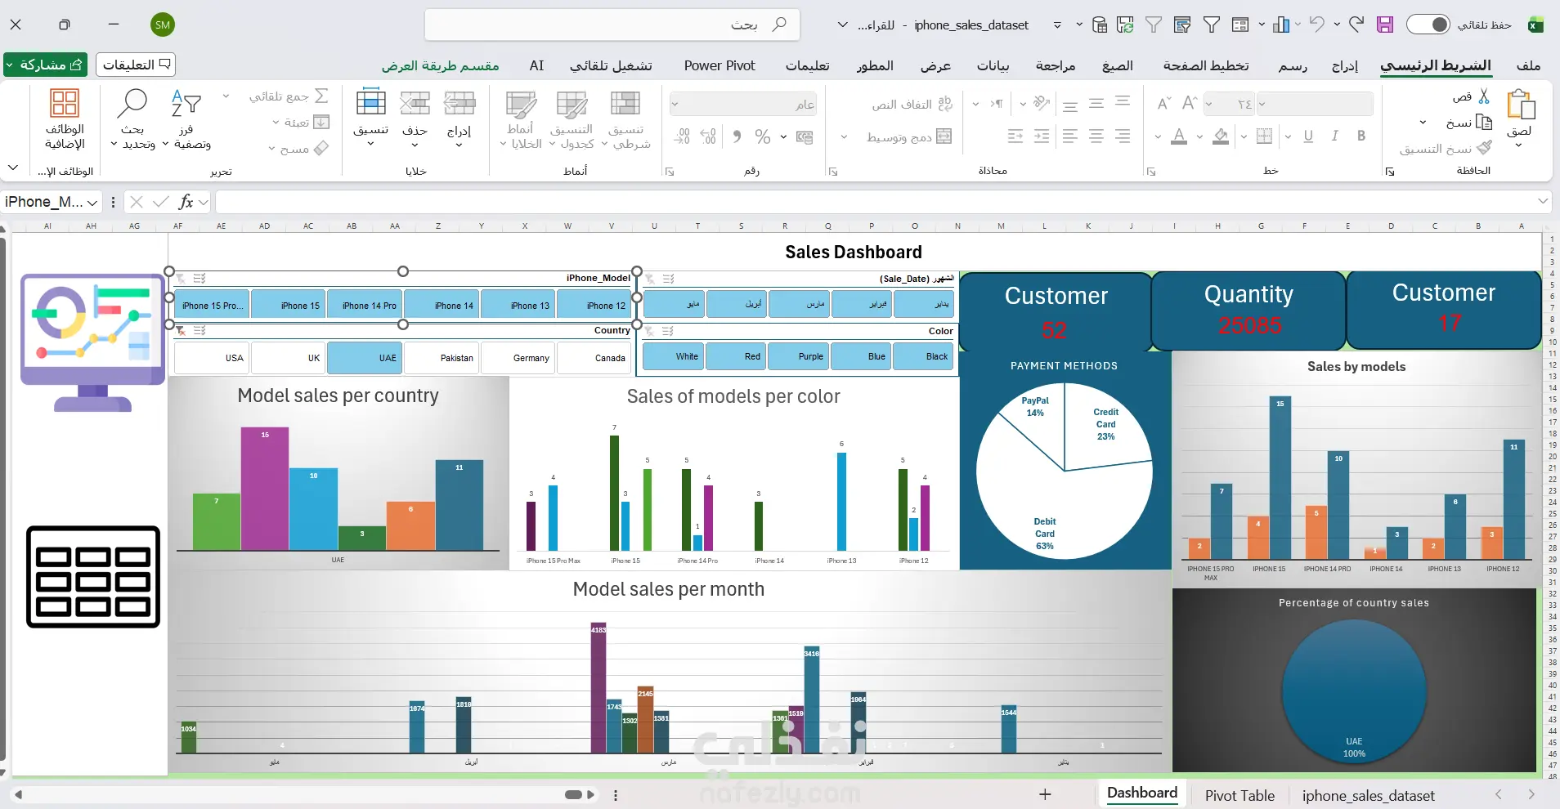The width and height of the screenshot is (1560, 809).
Task: Click the Copy (نسخ) icon
Action: [1483, 123]
